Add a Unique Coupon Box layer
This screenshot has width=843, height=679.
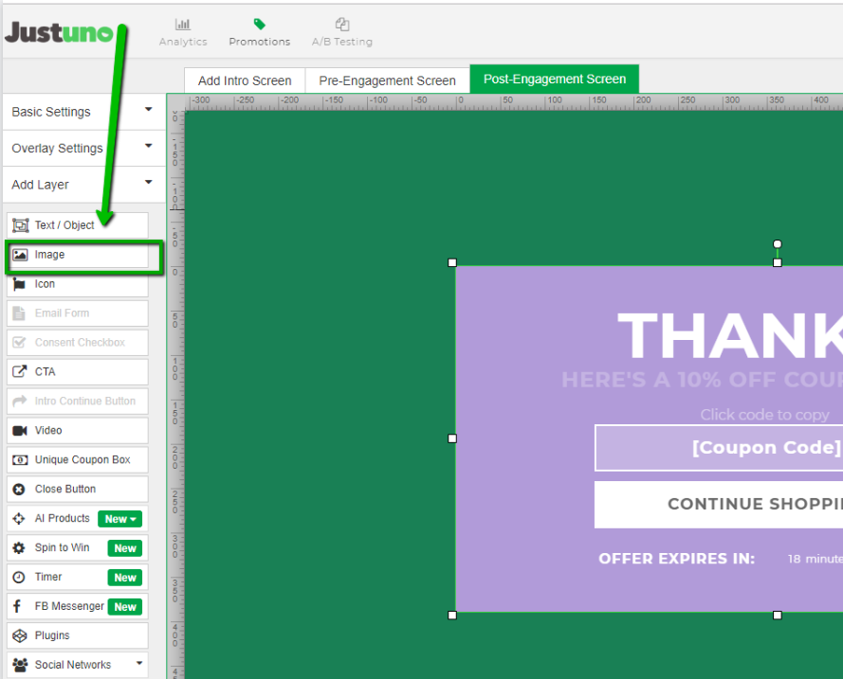pos(78,460)
